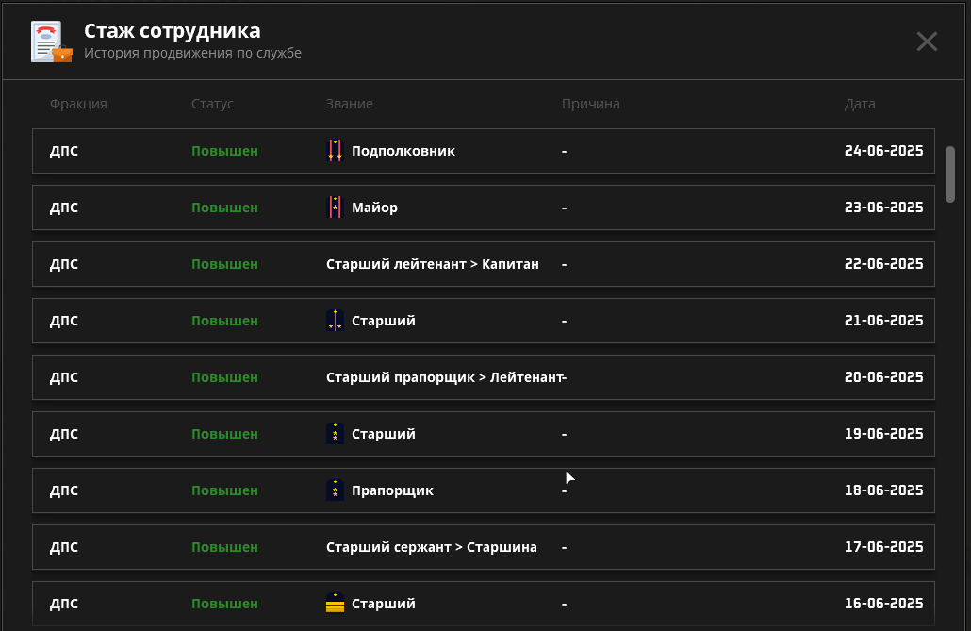
Task: Select the Старший лейтенант > Капитан entry
Action: (433, 264)
